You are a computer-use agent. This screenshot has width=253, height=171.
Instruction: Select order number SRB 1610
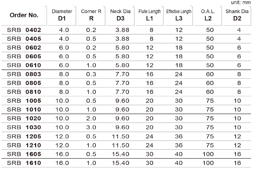pyautogui.click(x=24, y=163)
